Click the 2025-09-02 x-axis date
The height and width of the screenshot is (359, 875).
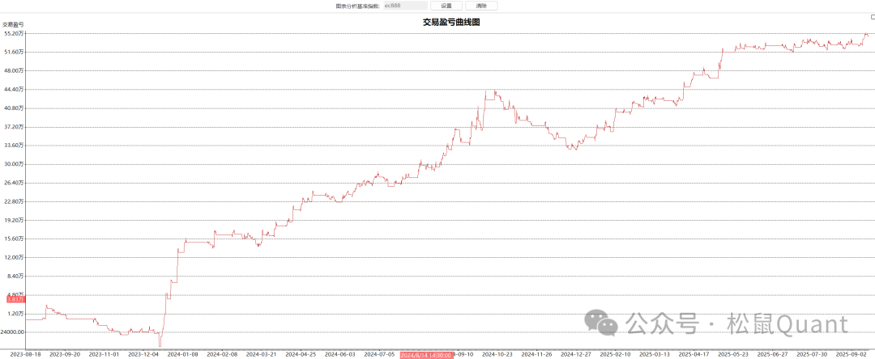coord(852,354)
